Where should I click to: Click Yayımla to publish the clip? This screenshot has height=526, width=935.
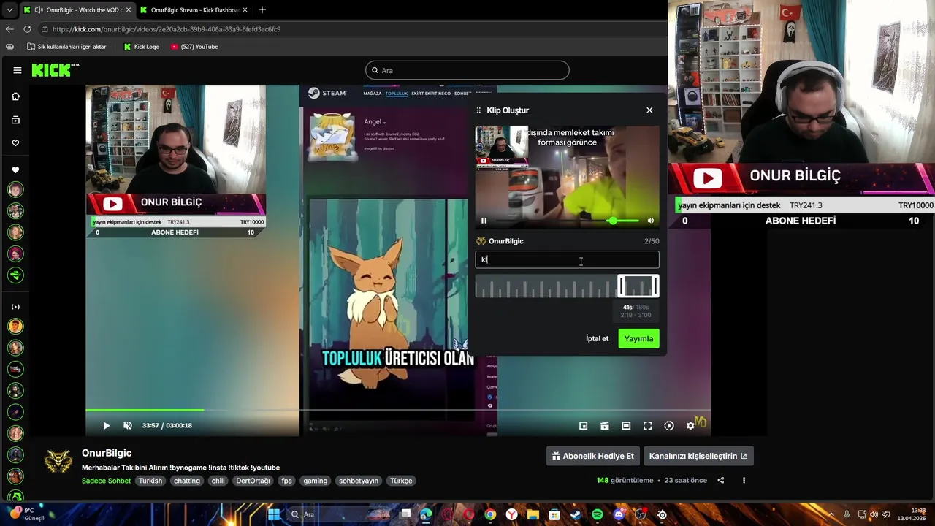[x=638, y=338]
